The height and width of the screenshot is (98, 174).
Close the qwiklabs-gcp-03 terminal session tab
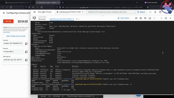pos(73,19)
